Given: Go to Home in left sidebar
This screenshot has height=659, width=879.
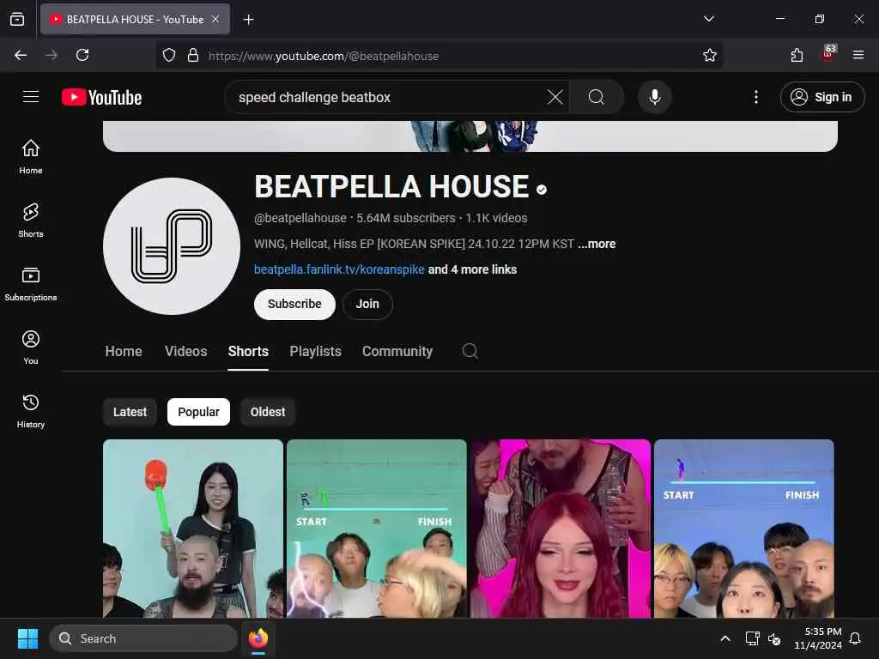Looking at the screenshot, I should click(x=31, y=157).
